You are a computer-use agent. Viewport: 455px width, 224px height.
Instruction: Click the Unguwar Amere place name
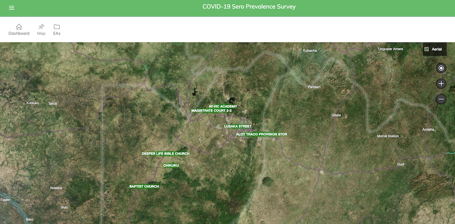pos(390,49)
